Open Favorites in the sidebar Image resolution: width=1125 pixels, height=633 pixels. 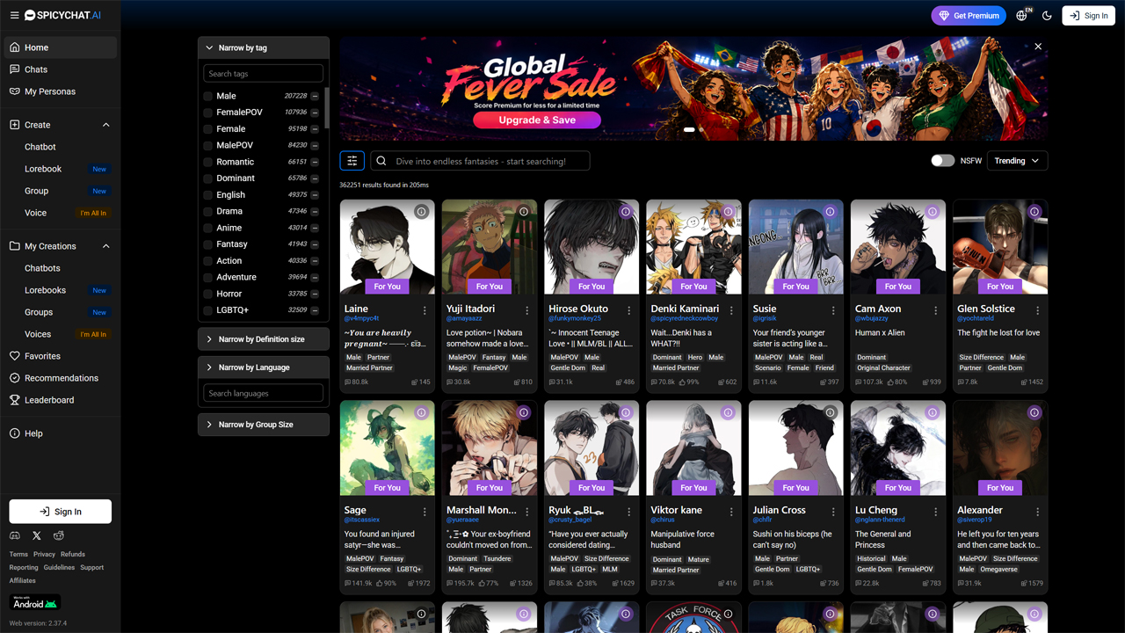click(61, 356)
